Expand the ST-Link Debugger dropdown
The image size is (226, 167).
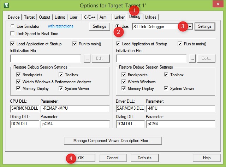click(190, 26)
